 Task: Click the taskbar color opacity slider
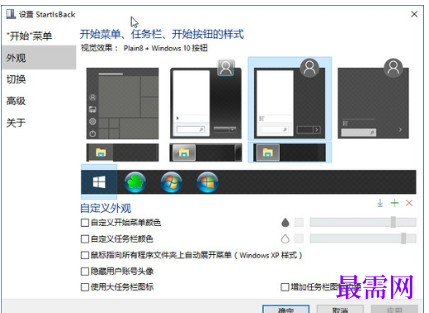pos(363,238)
